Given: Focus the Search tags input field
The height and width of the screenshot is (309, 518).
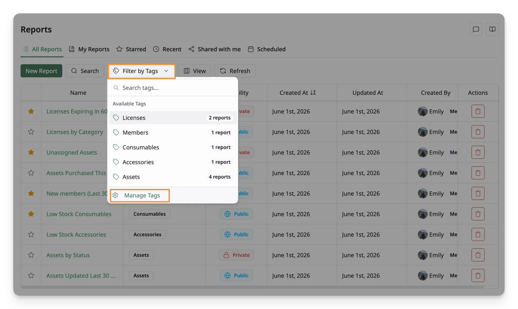Looking at the screenshot, I should coord(173,88).
